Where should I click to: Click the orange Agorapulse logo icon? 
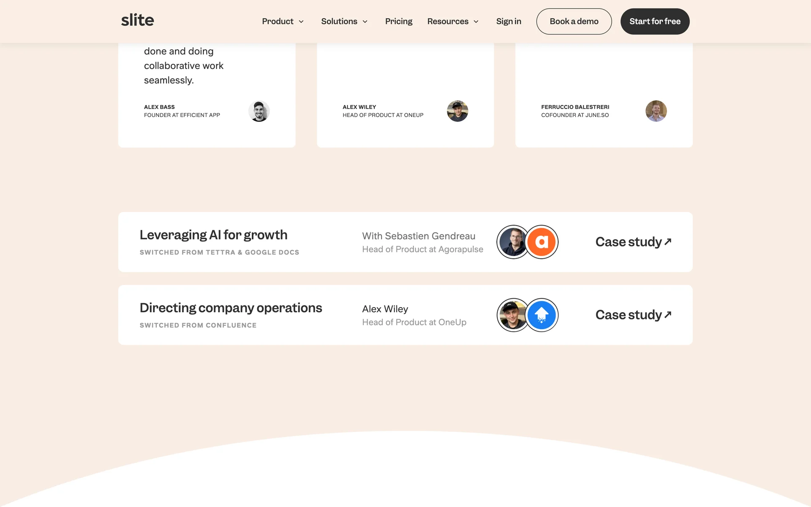pyautogui.click(x=542, y=242)
